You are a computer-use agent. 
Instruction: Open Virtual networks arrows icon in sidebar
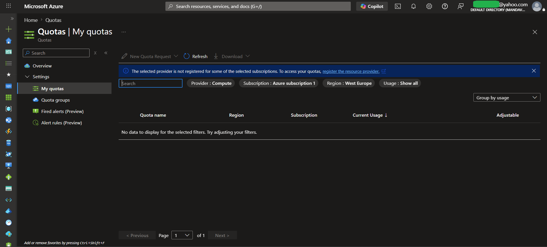tap(9, 200)
